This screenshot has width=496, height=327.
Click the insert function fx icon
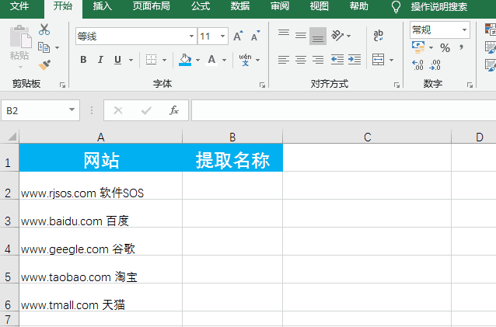[x=174, y=110]
